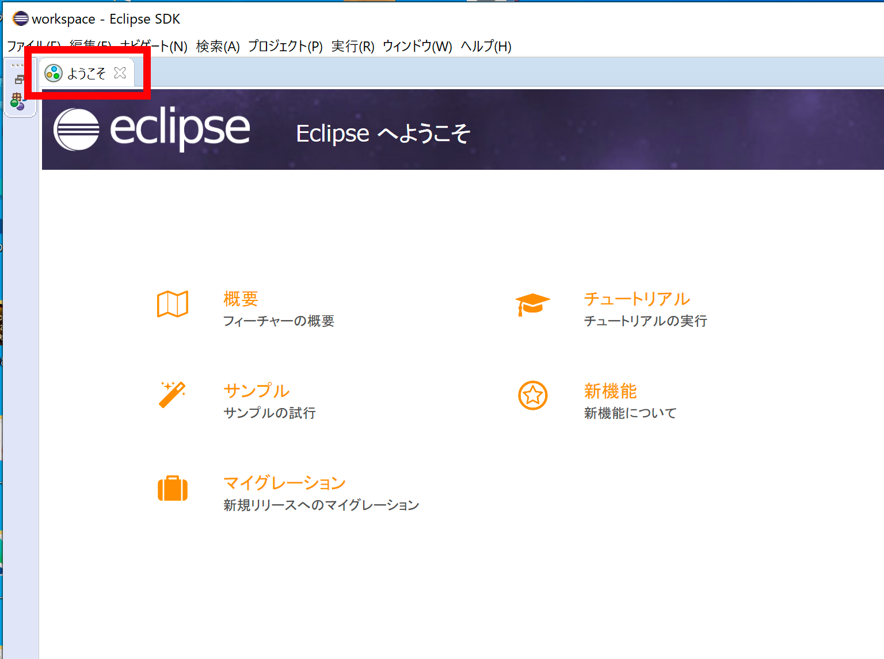Click the briefcase migration icon
Viewport: 884px width, 659px height.
[x=173, y=488]
